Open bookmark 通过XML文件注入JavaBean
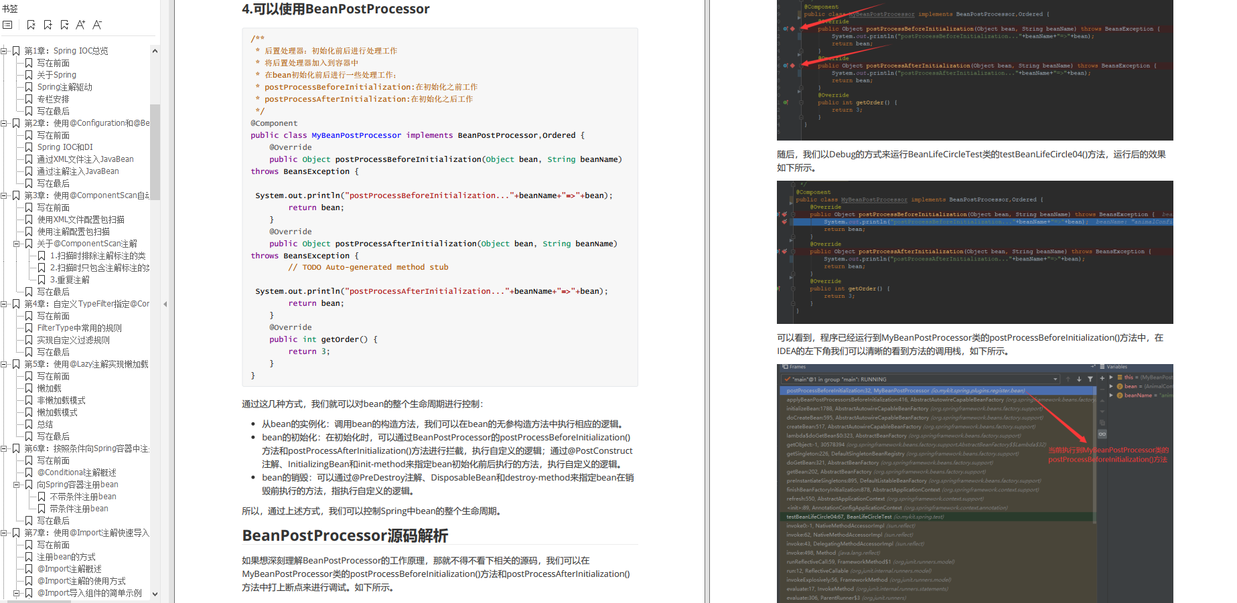 tap(85, 159)
